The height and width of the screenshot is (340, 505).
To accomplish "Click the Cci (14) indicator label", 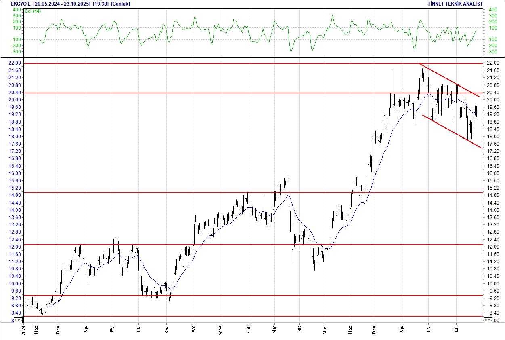I will 33,11.
